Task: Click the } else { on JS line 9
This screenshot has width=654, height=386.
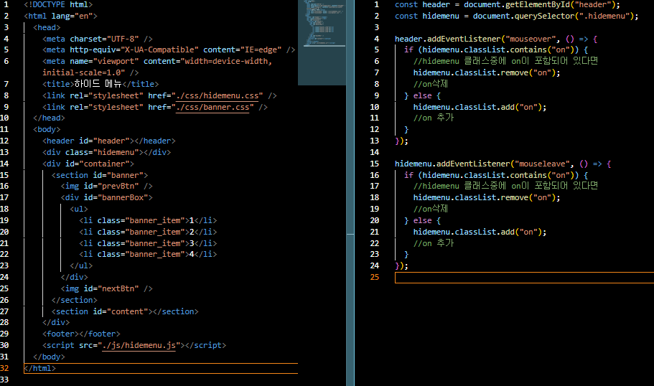Action: pos(422,95)
